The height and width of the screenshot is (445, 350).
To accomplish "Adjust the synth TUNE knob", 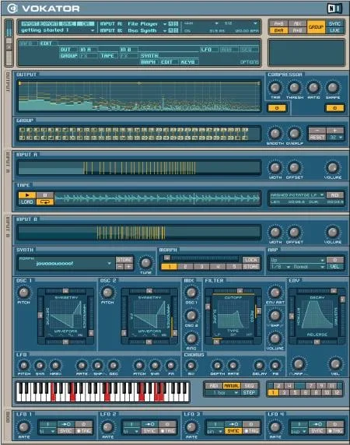I will 145,264.
